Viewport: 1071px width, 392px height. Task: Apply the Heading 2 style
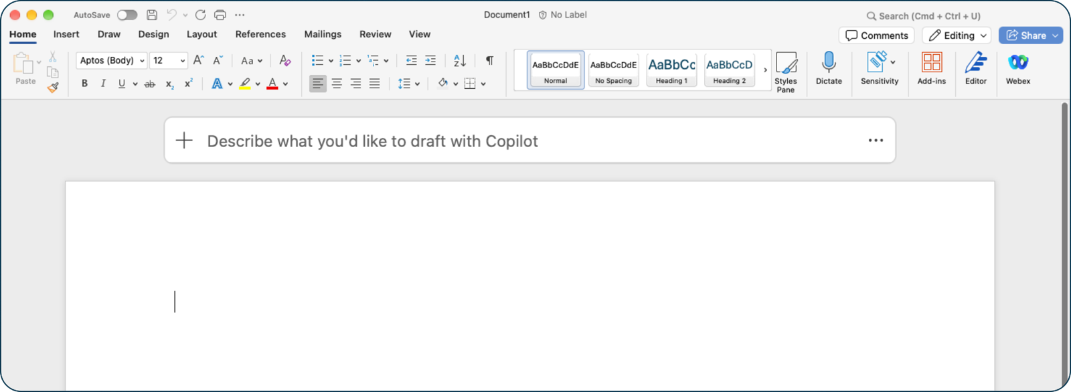point(730,70)
